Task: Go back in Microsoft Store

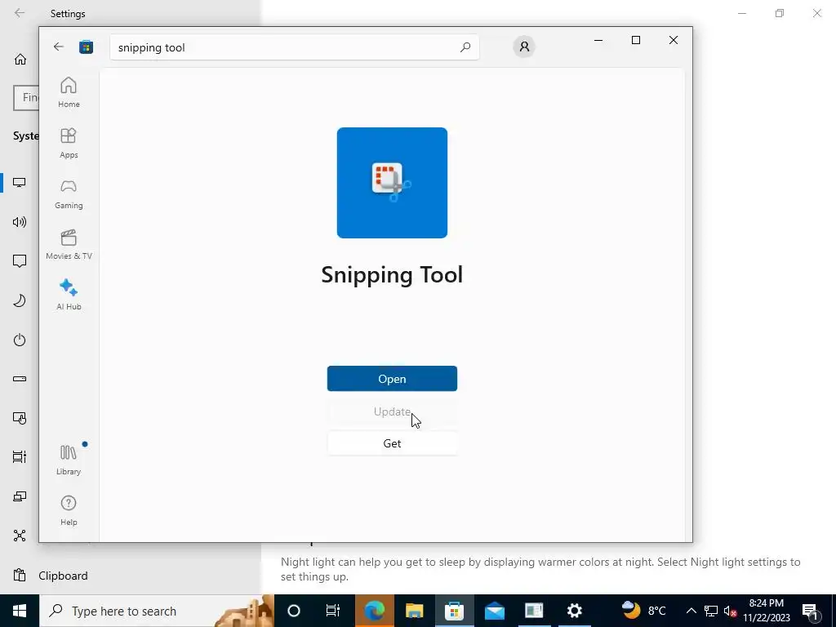Action: 59,47
